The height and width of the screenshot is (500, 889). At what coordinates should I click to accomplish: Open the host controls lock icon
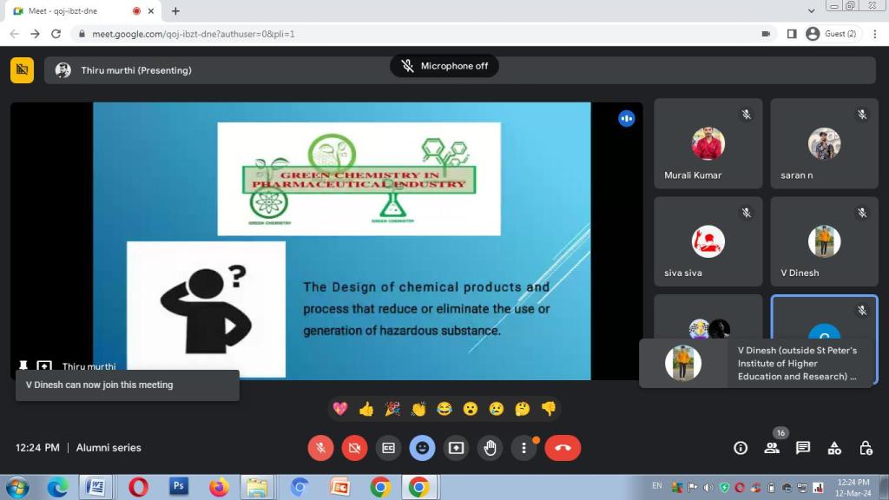coord(866,448)
